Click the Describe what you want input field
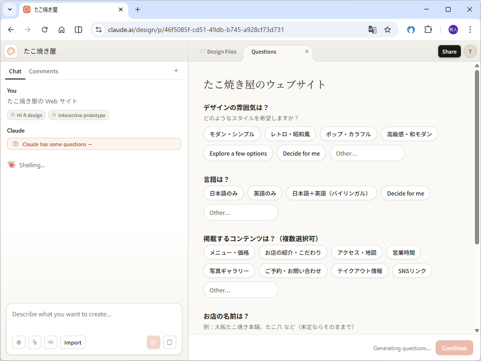 pos(94,314)
